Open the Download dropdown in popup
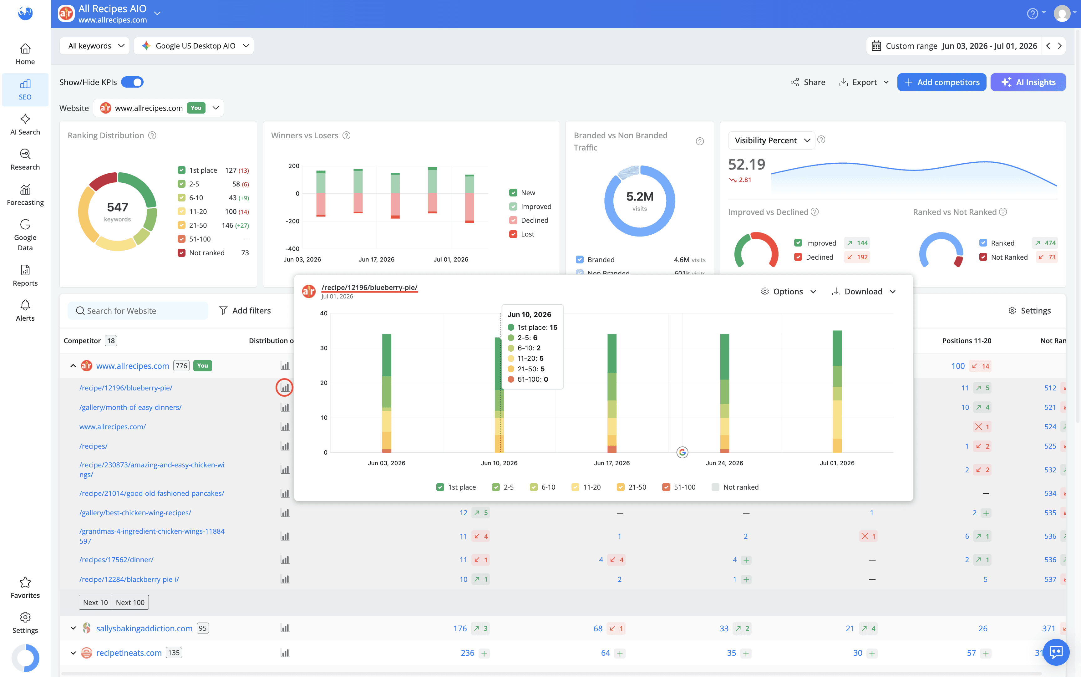 [x=864, y=292]
